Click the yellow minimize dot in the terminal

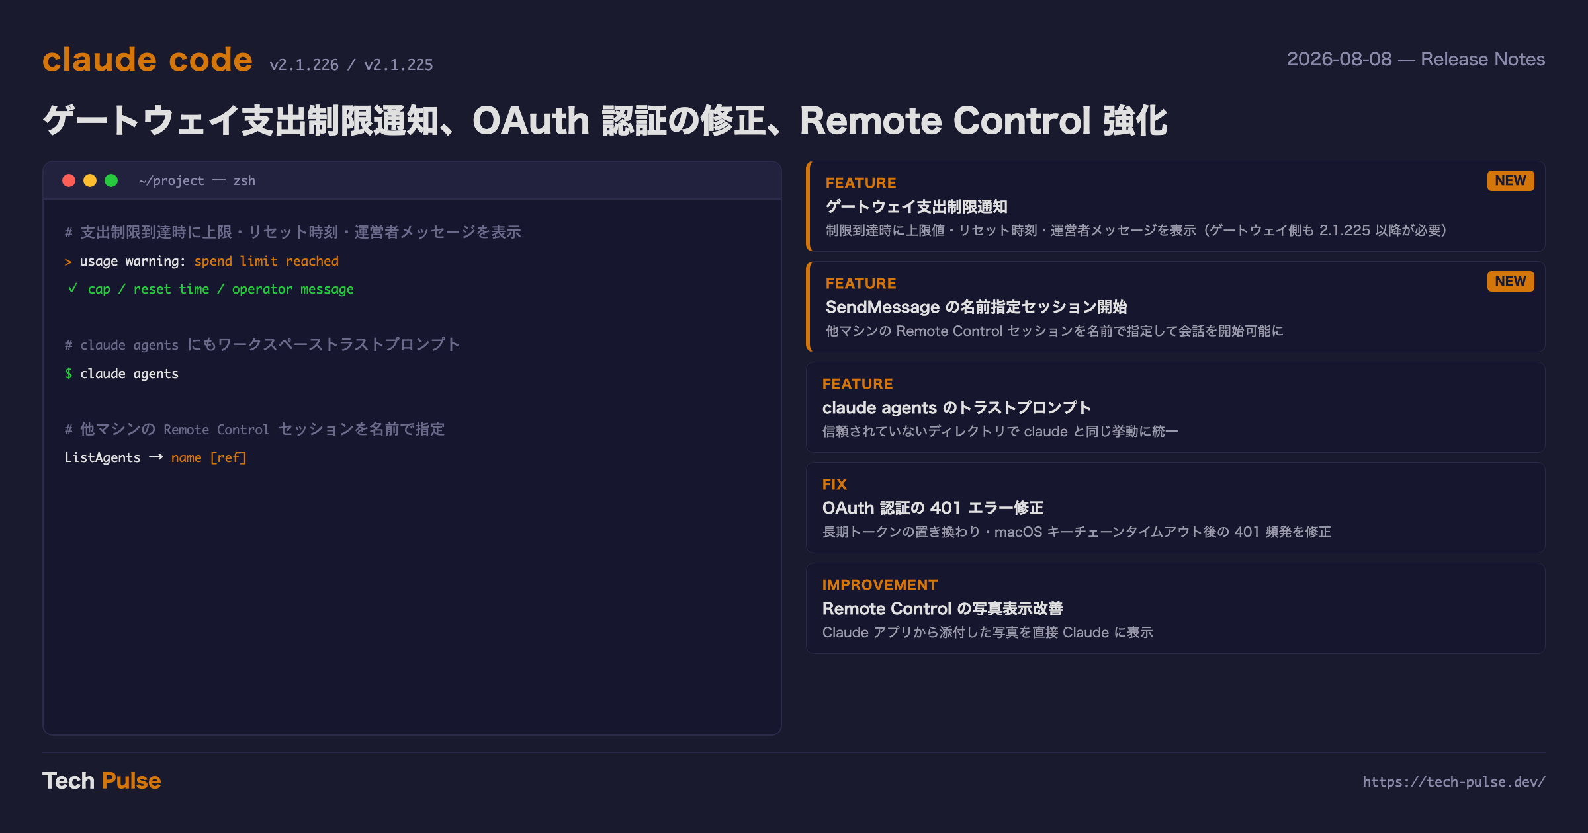pos(90,180)
